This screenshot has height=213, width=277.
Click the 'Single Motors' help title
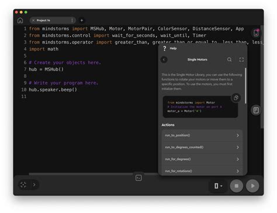click(198, 59)
